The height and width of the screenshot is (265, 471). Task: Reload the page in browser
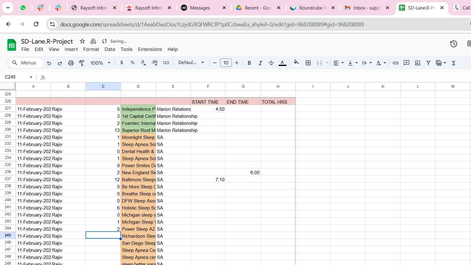click(36, 24)
